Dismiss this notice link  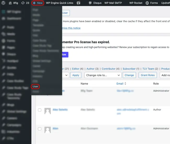coord(71,28)
